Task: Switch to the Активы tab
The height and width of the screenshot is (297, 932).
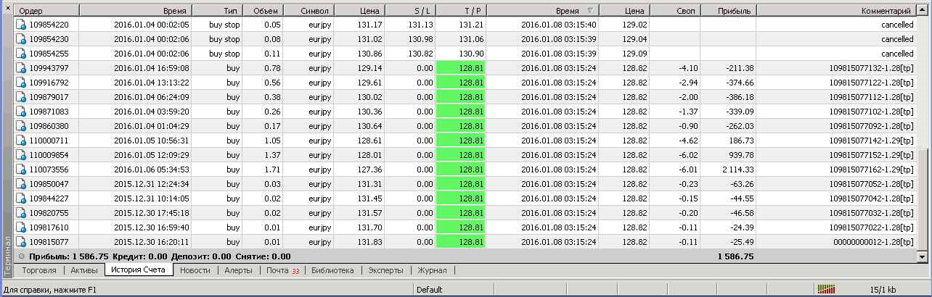Action: [x=83, y=270]
